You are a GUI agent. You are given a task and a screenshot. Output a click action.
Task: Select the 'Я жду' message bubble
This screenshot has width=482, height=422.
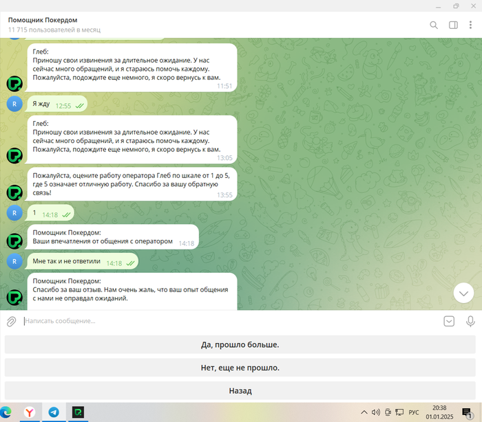coord(56,104)
